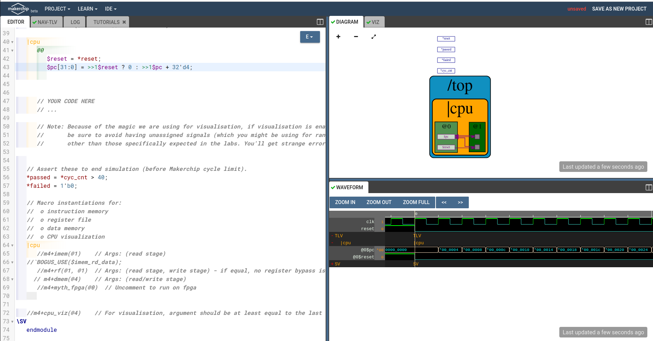Switch to the NAV-TLV tab

[46, 22]
